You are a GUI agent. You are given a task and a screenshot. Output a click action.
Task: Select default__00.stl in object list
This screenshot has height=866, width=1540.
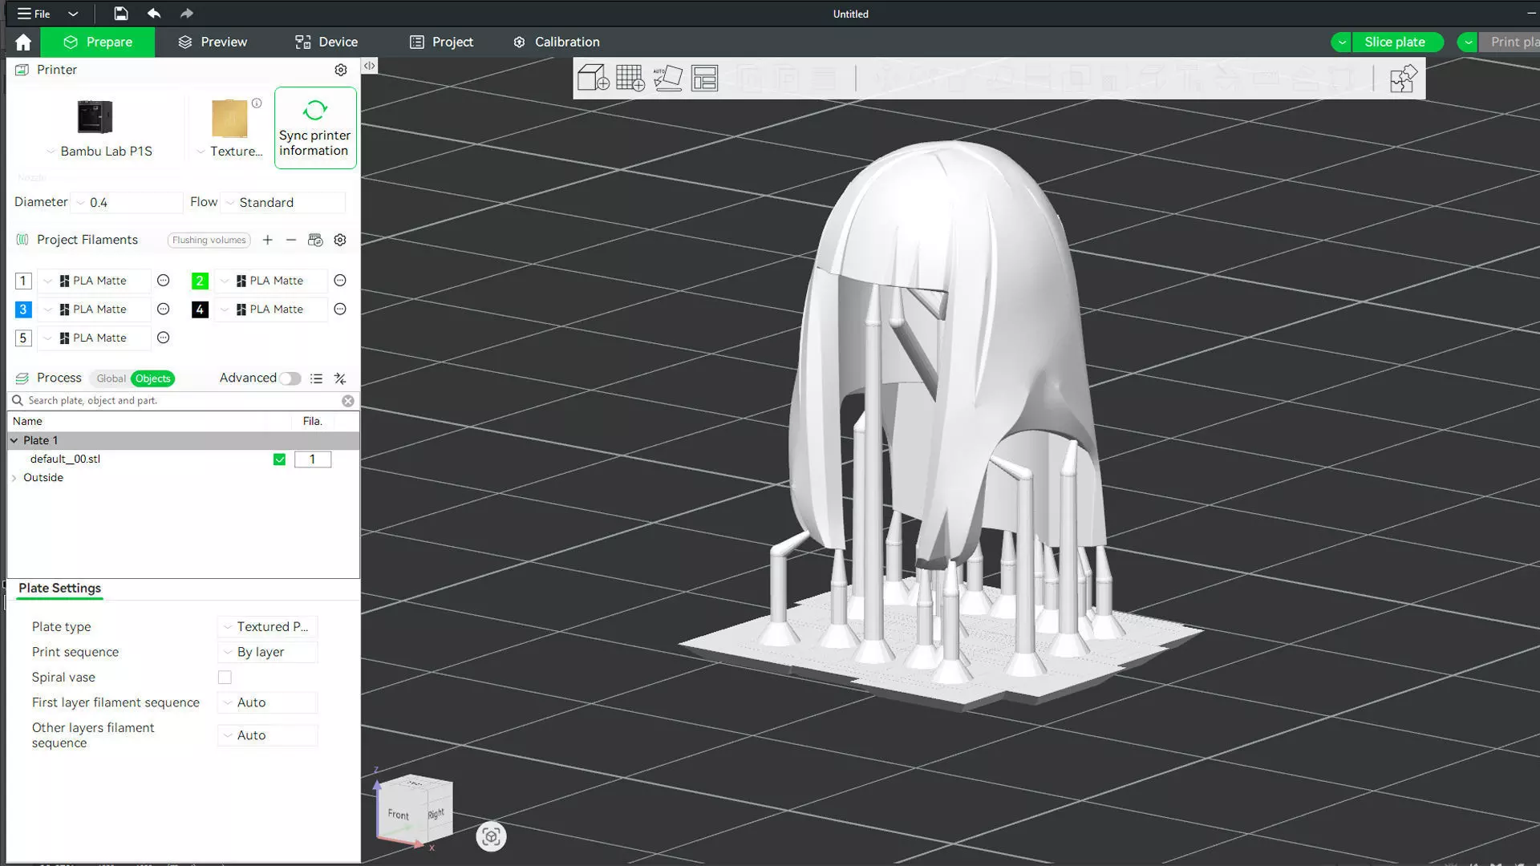pos(66,459)
